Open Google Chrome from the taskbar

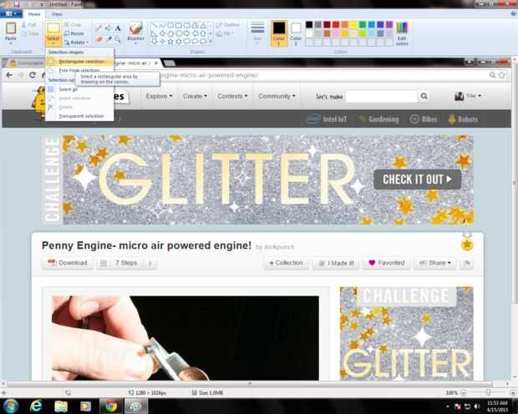click(x=111, y=406)
